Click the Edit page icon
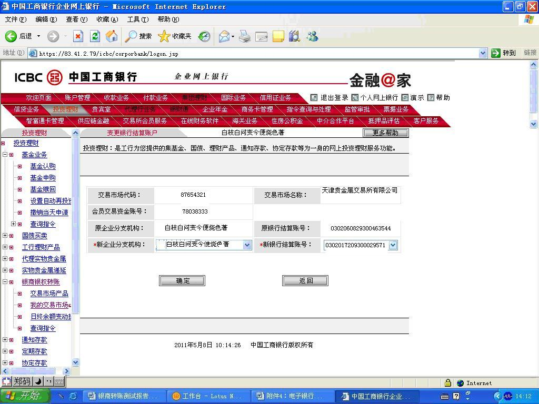The width and height of the screenshot is (539, 404). coord(261,36)
